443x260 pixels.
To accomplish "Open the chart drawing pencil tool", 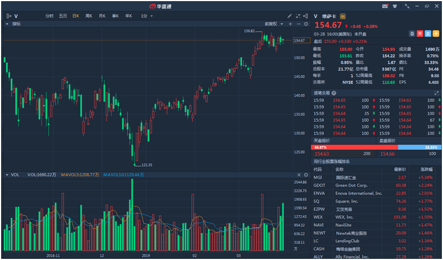I will pos(289,16).
